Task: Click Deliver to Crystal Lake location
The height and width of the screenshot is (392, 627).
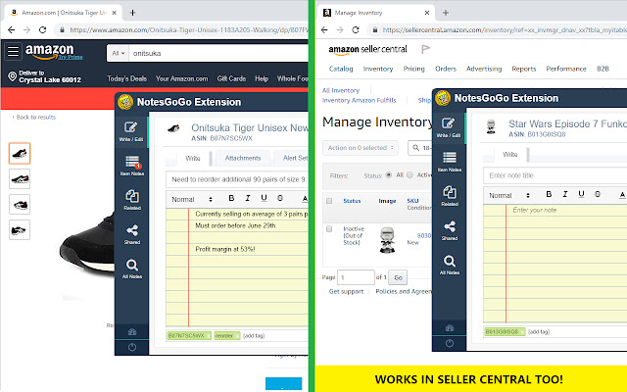Action: (45, 76)
